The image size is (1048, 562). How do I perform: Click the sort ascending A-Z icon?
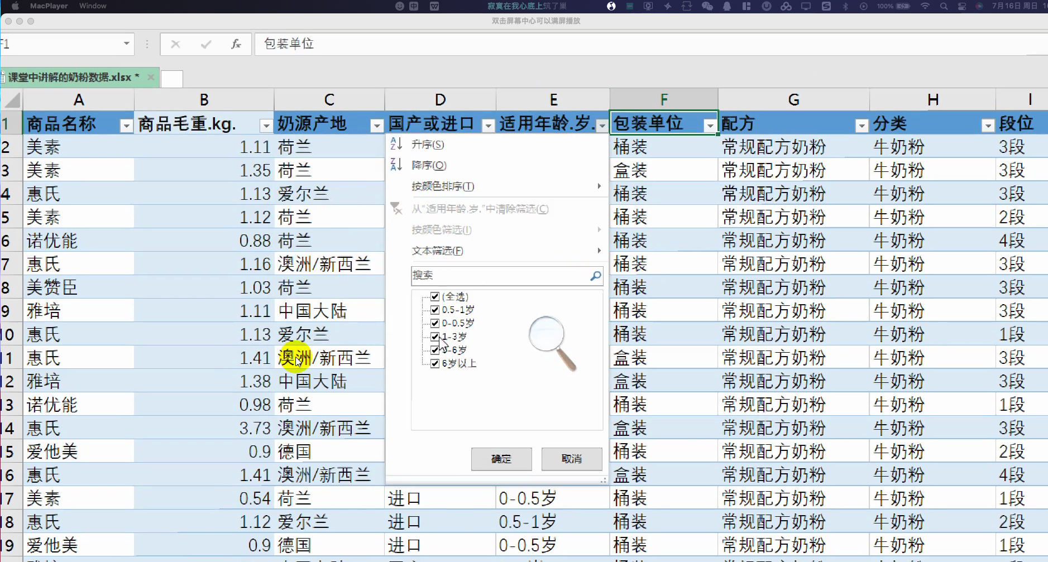tap(396, 144)
